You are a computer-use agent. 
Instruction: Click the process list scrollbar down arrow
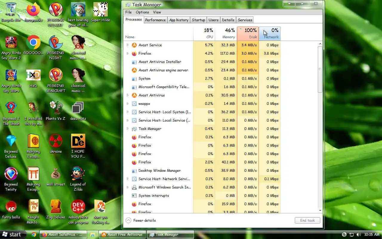coord(320,210)
